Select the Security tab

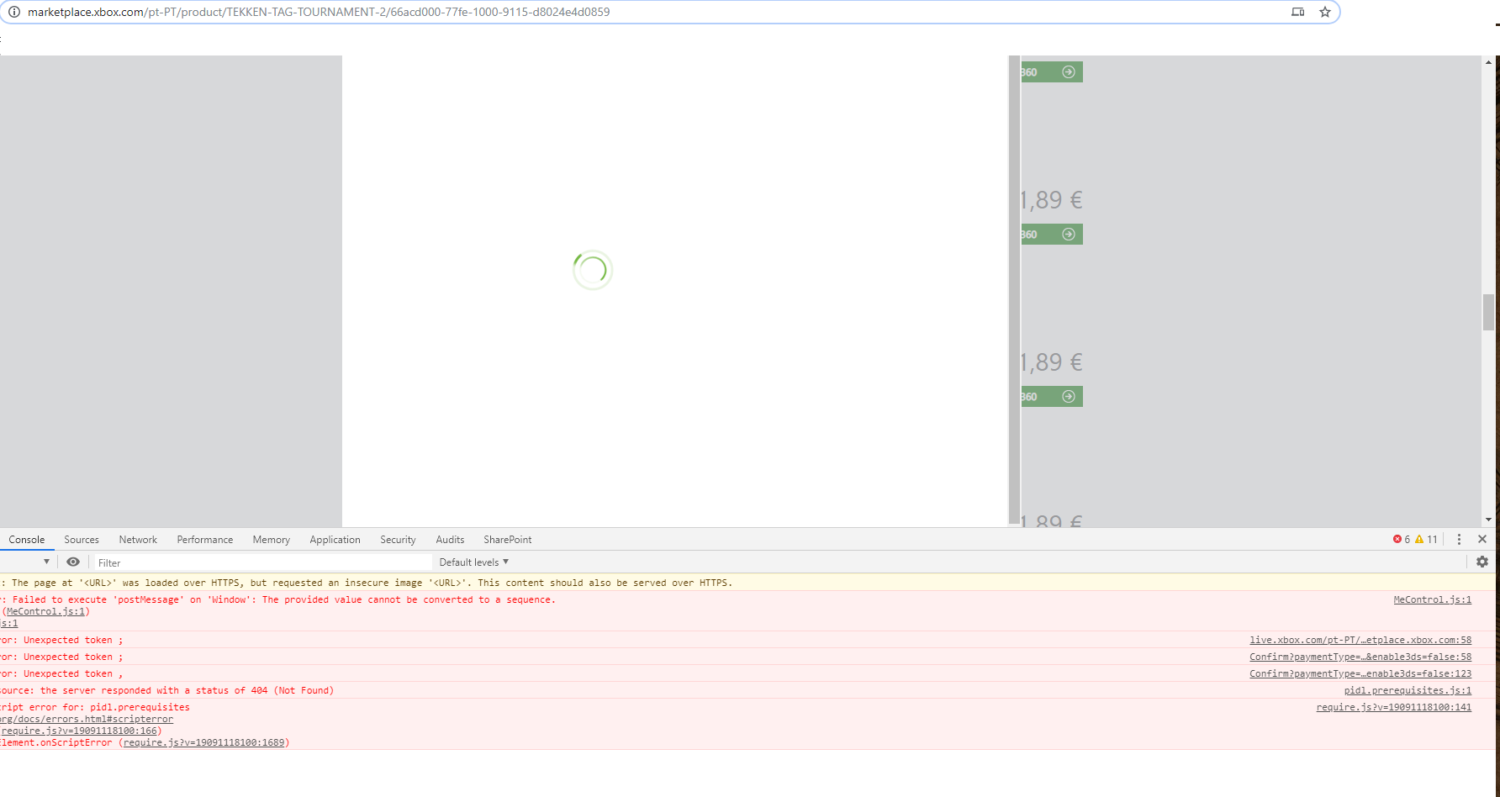tap(398, 540)
